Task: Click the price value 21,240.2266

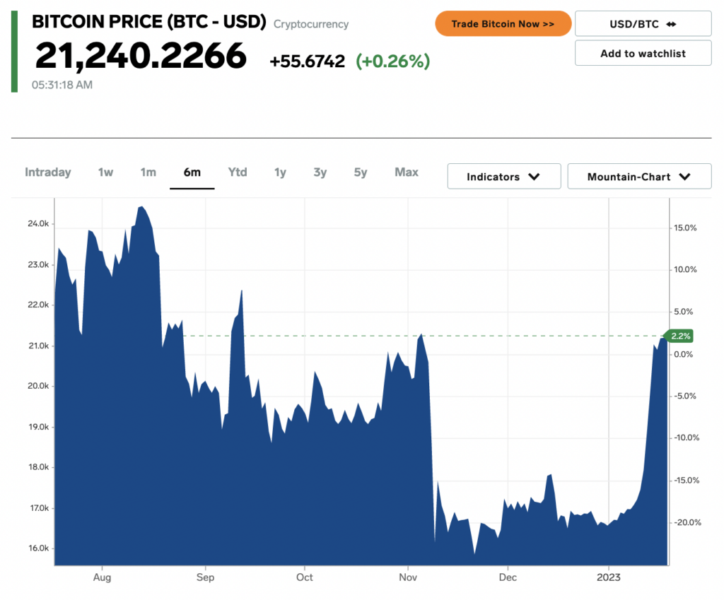Action: tap(141, 56)
